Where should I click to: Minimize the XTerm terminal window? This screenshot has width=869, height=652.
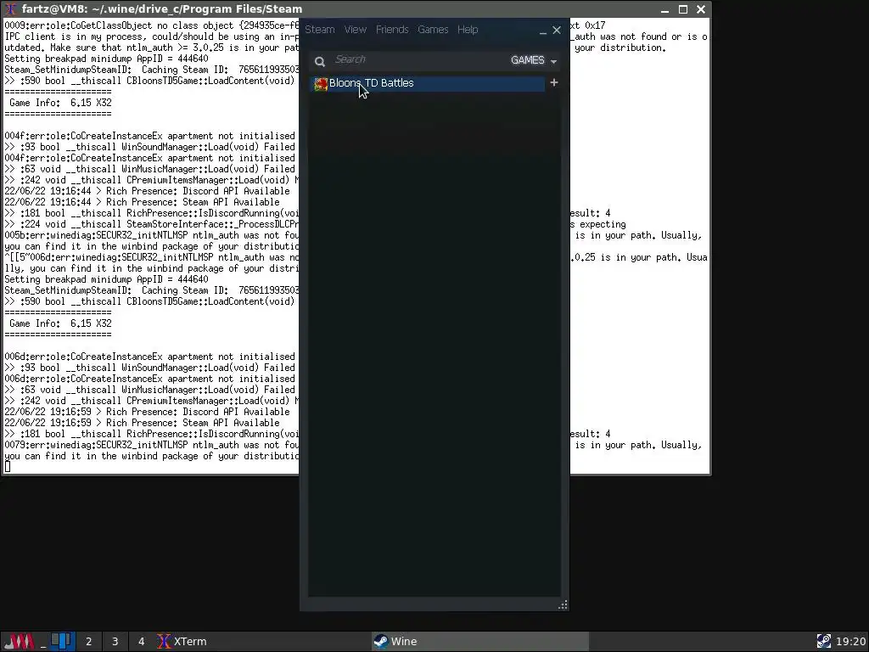665,9
